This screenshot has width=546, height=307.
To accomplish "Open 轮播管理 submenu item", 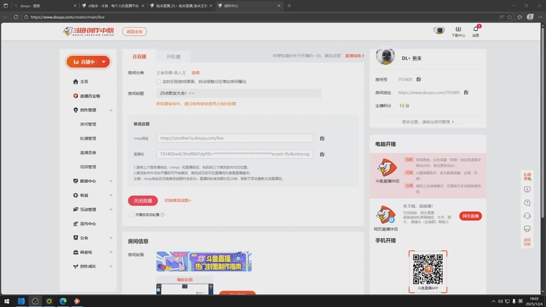I will point(88,138).
